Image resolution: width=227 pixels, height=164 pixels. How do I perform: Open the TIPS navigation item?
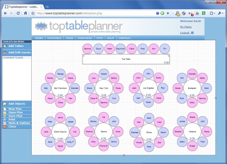click(x=99, y=38)
